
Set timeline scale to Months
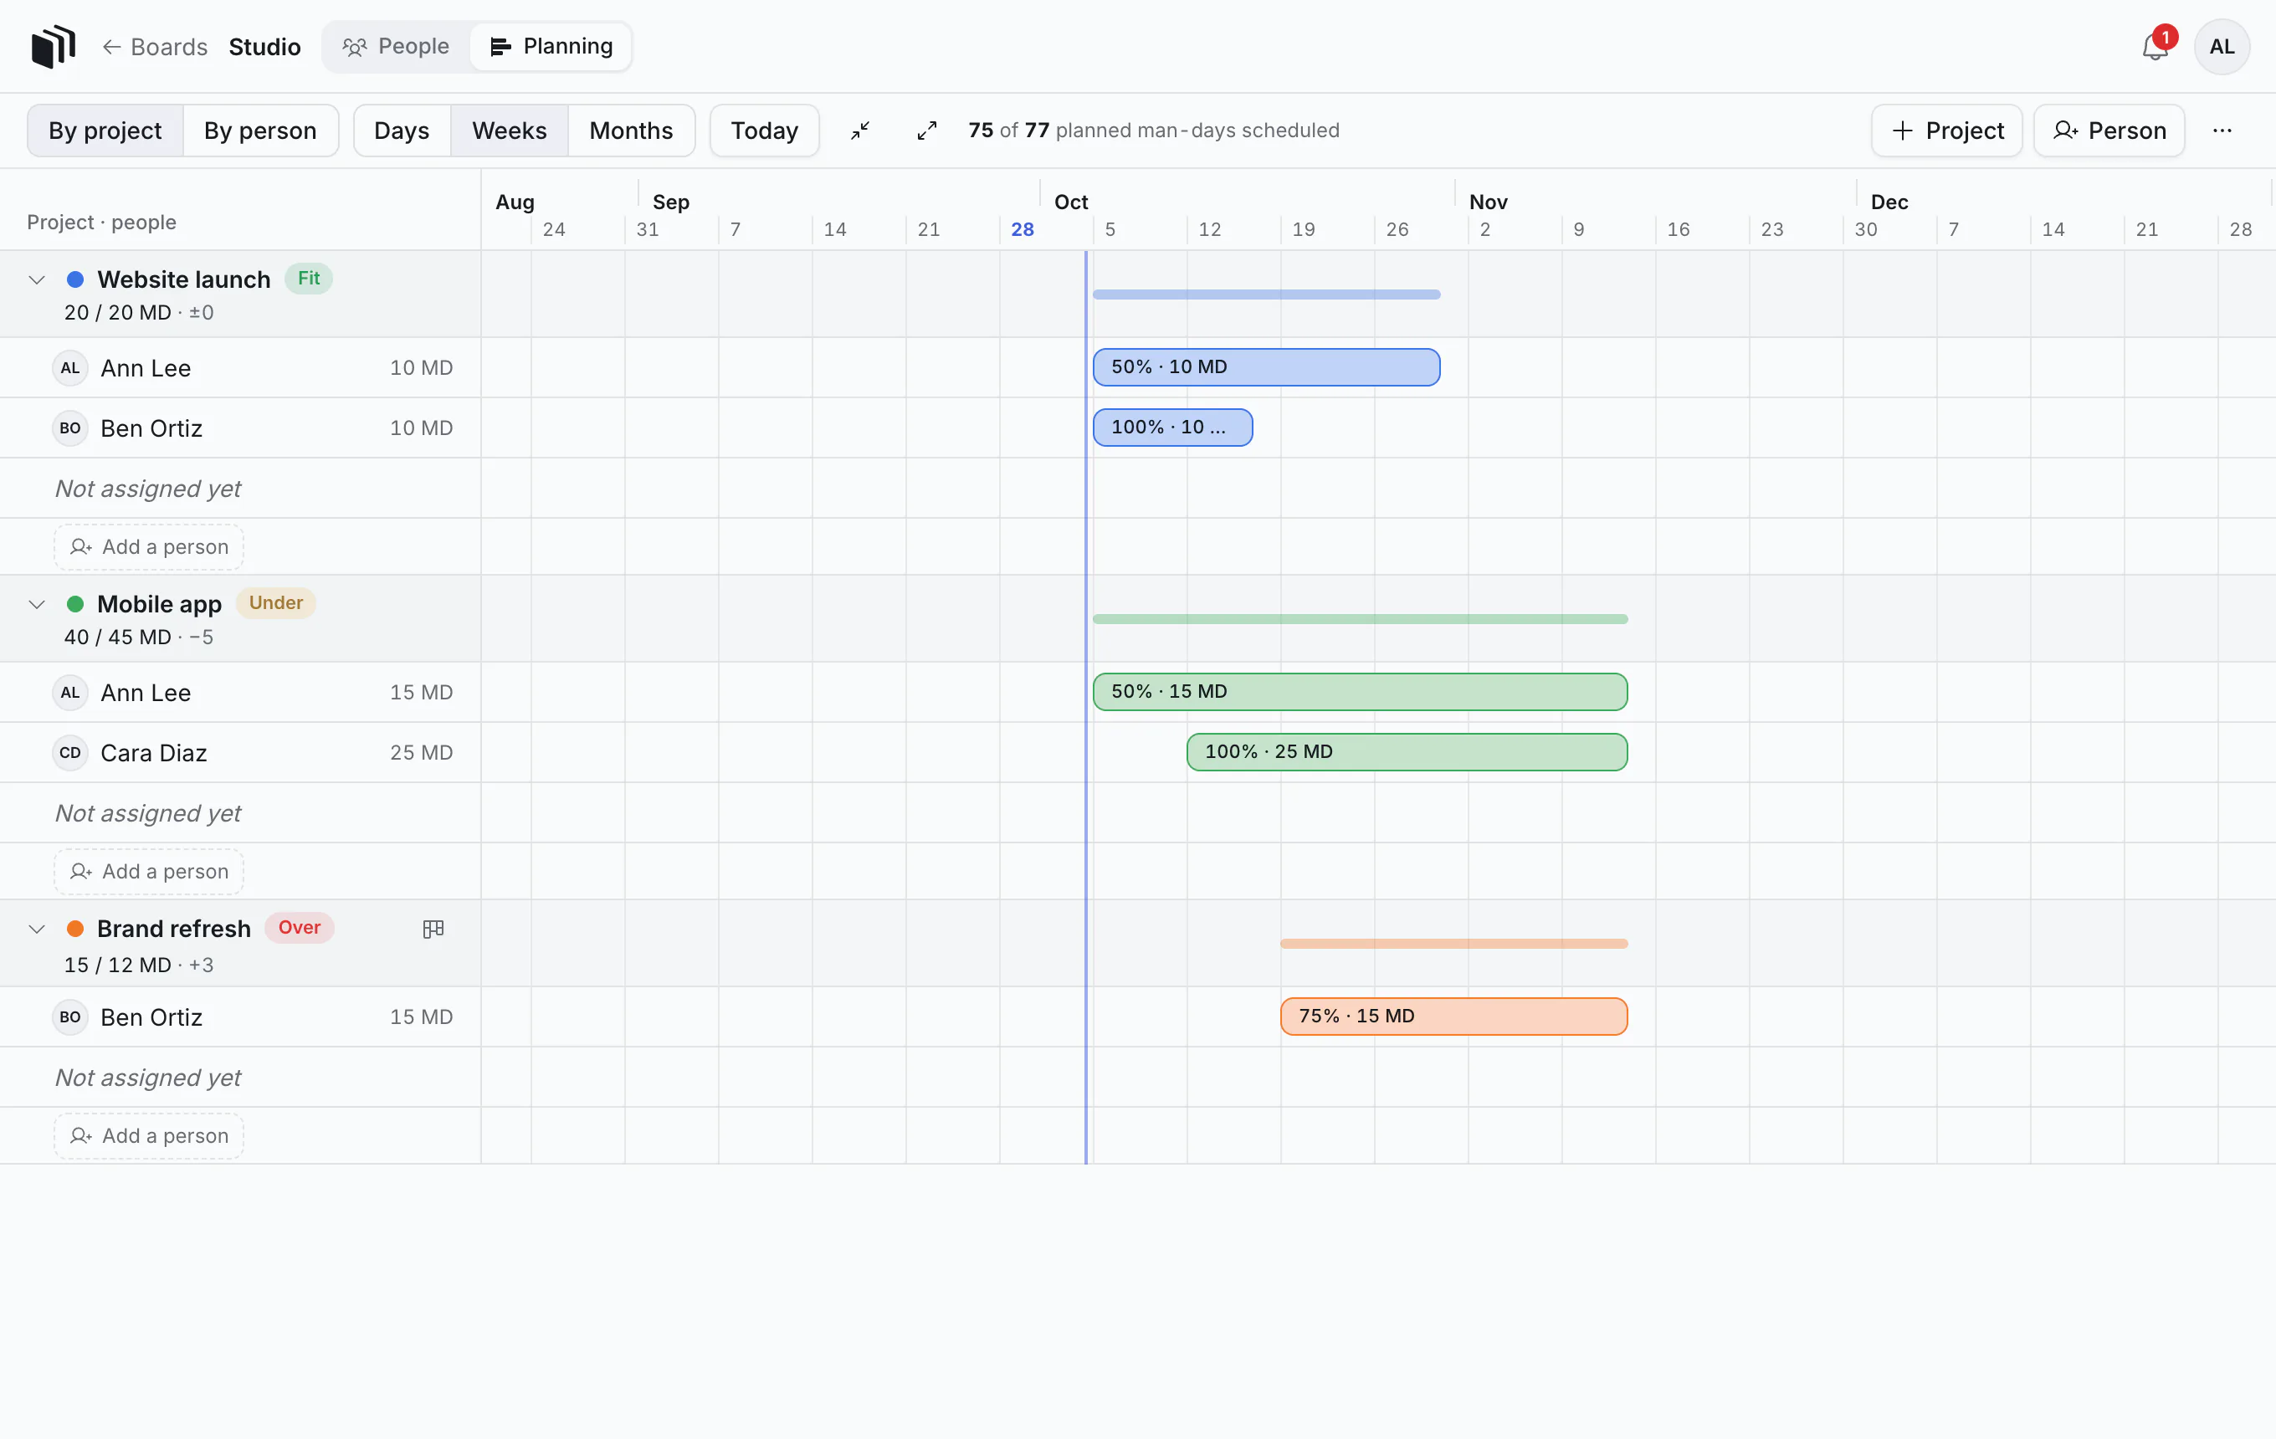pos(632,131)
